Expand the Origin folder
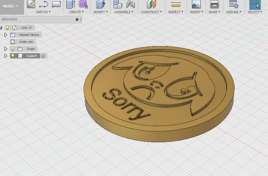Screen dimensions: 268x176 coord(6,49)
